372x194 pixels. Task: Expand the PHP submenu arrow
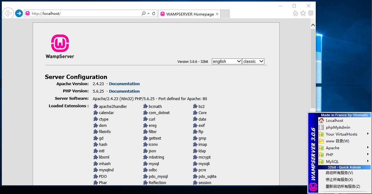(x=368, y=154)
